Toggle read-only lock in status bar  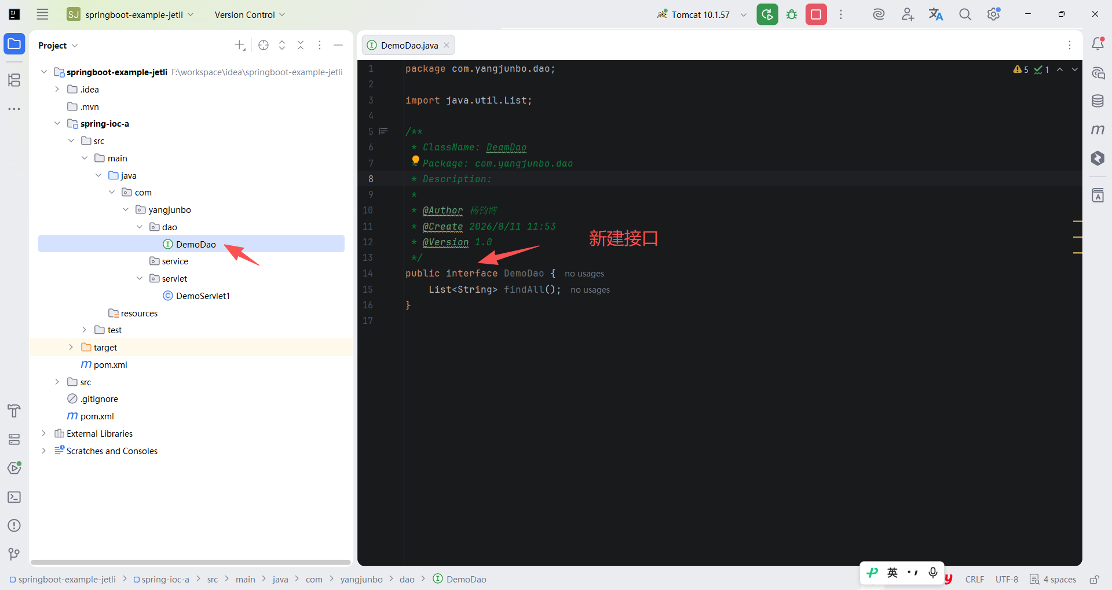(x=1094, y=580)
